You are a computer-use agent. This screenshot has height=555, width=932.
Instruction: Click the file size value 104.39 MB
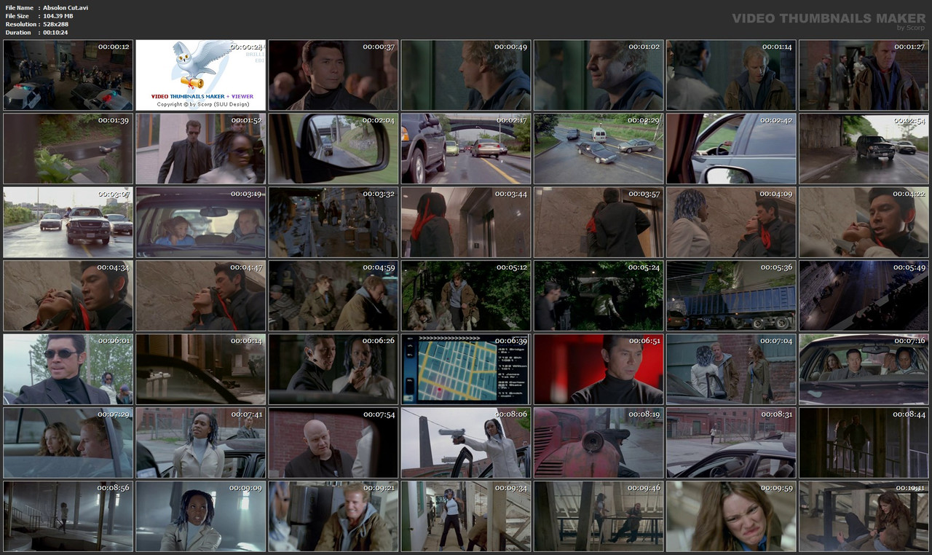click(x=58, y=16)
